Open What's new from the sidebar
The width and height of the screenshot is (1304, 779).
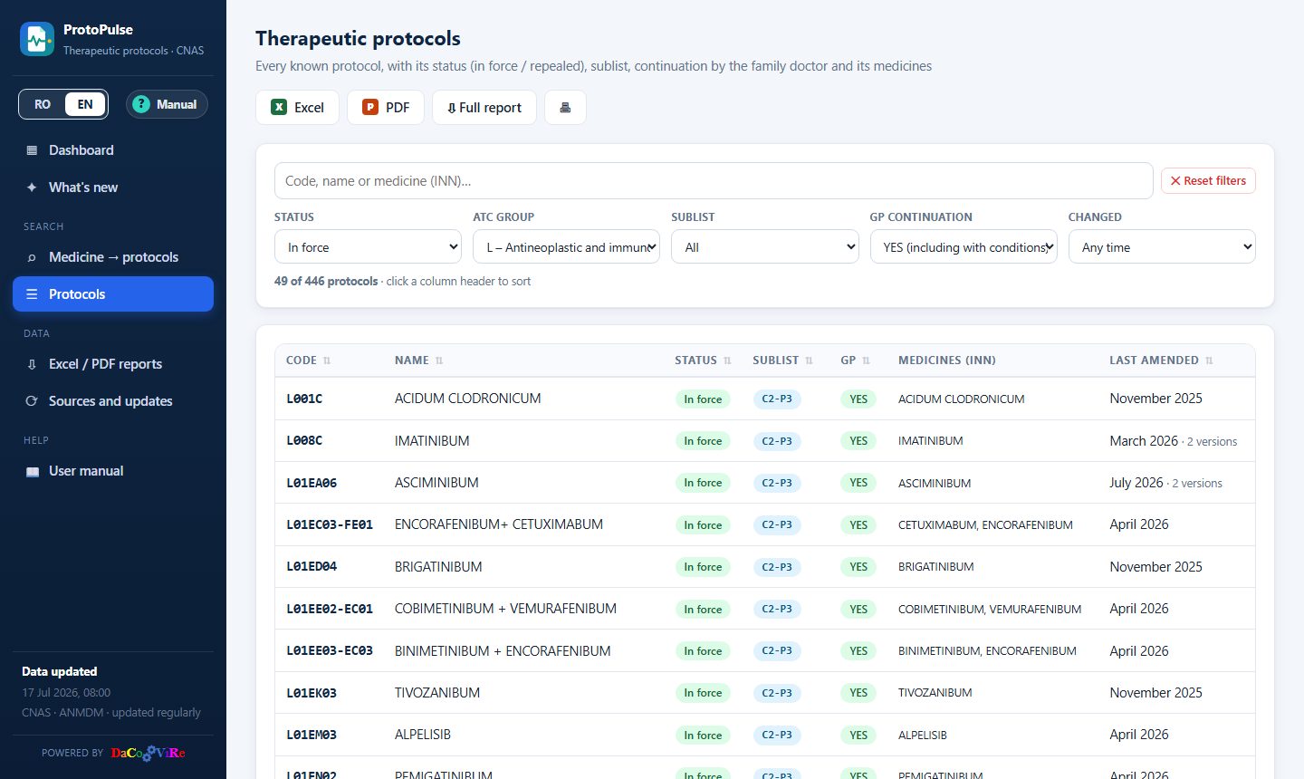pyautogui.click(x=113, y=188)
